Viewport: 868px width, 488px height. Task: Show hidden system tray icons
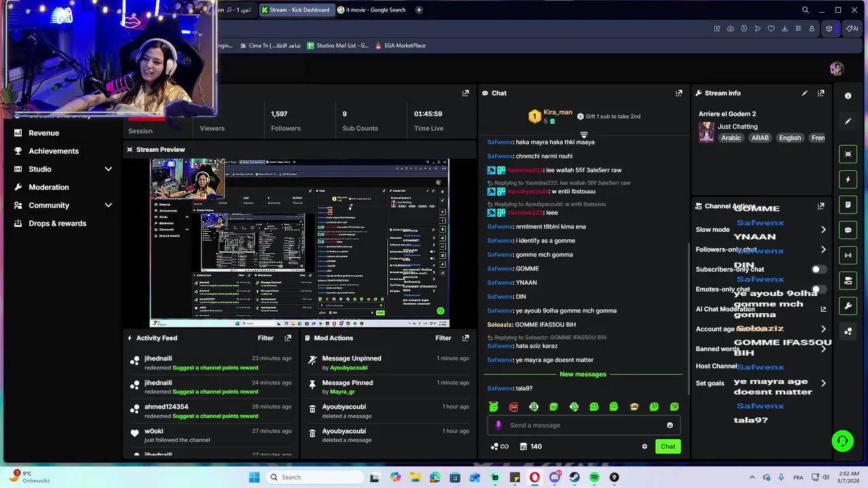[x=751, y=477]
